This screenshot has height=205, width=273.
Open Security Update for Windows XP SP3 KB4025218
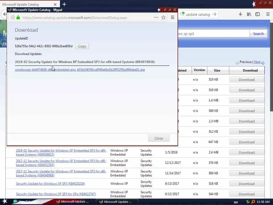50,184
